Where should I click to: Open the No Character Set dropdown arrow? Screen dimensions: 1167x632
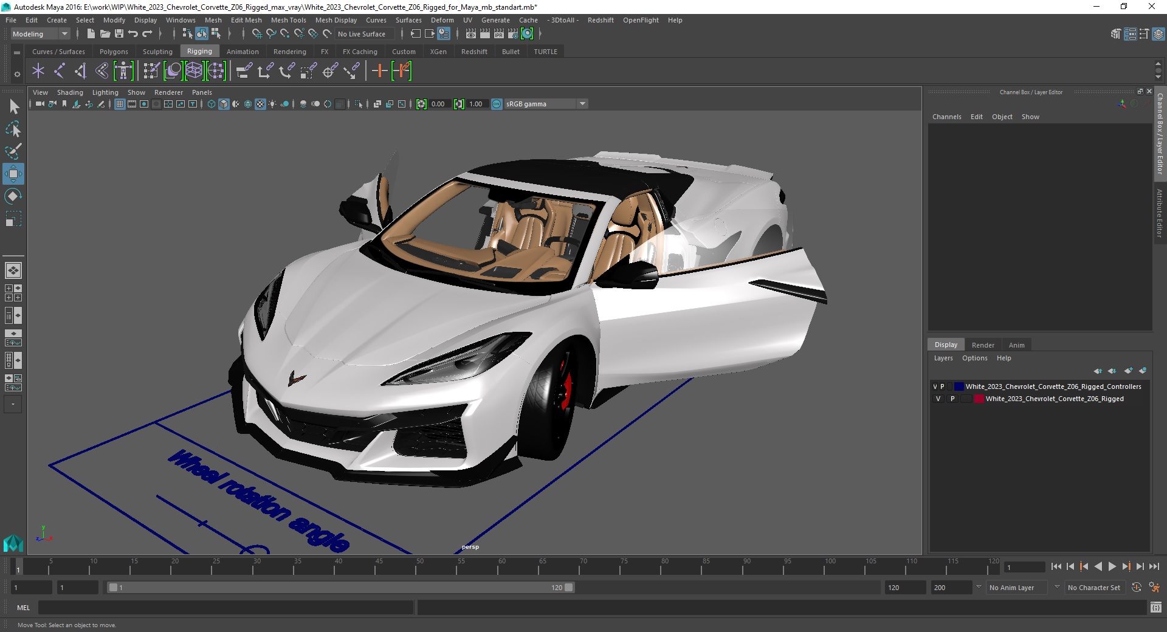tap(1057, 587)
